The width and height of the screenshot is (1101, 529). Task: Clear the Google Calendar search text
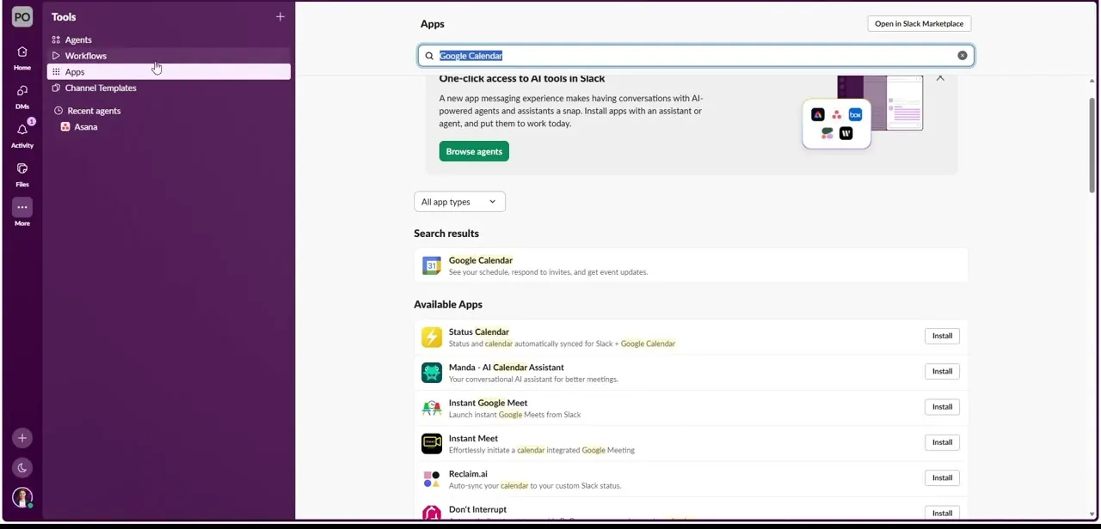coord(963,56)
